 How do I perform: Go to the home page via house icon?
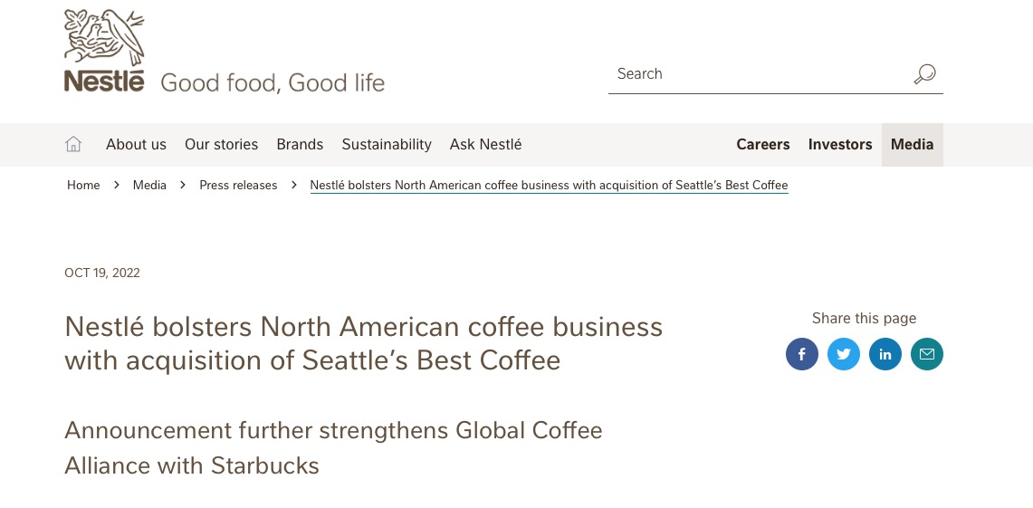pos(73,144)
